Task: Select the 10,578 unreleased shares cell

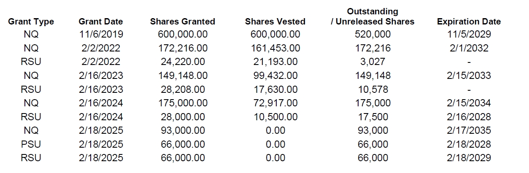Action: [x=372, y=89]
